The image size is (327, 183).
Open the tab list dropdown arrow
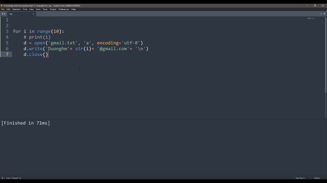(324, 14)
